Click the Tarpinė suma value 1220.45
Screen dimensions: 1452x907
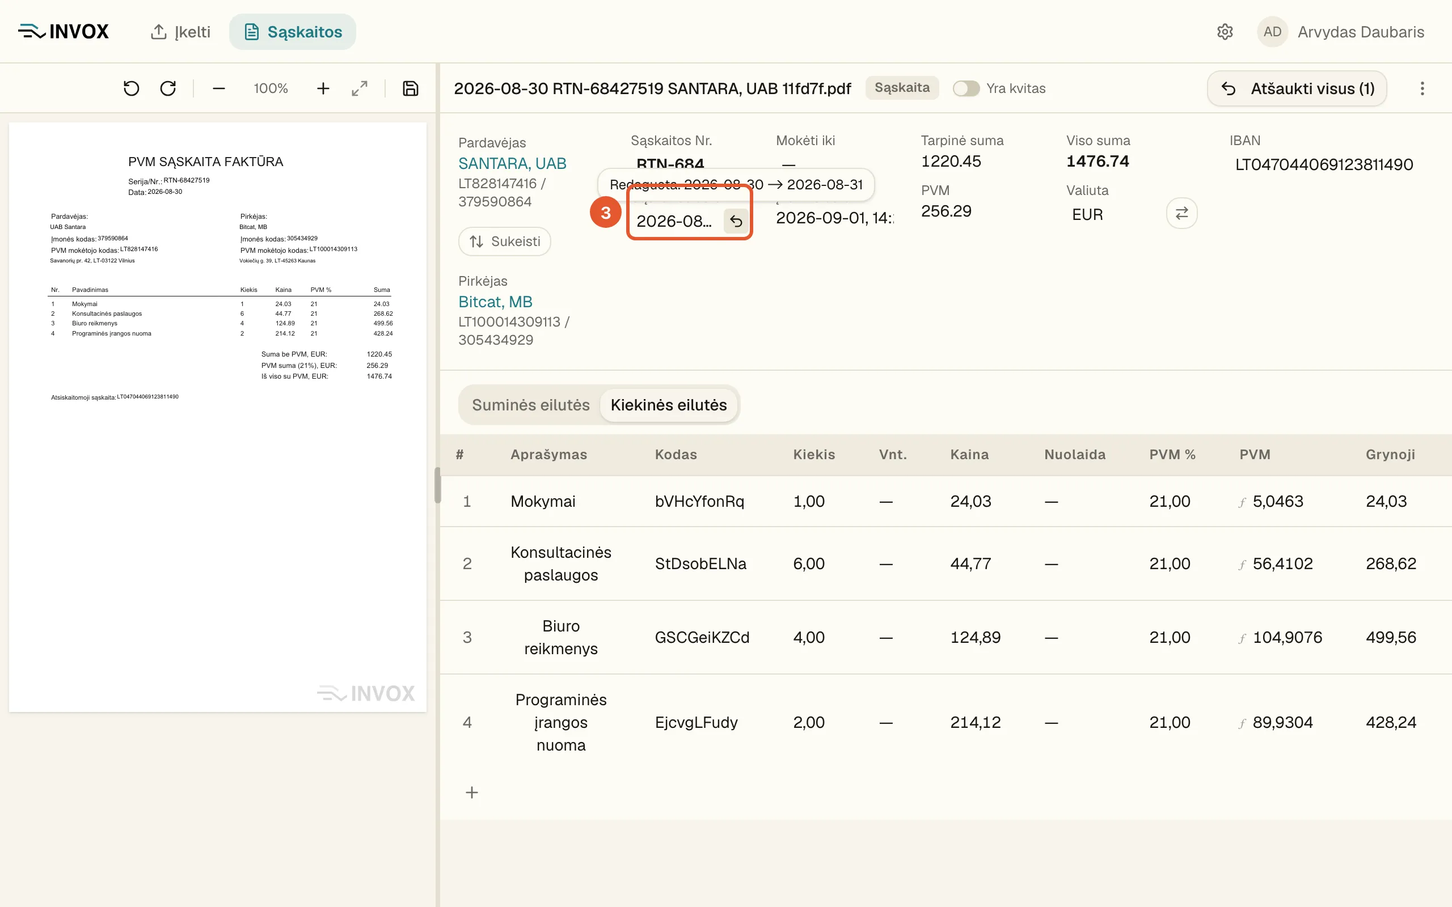click(951, 162)
